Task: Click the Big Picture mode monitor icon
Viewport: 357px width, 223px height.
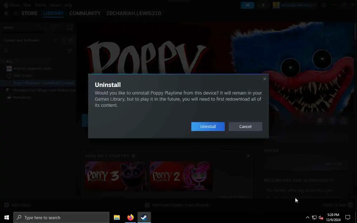Action: click(324, 5)
